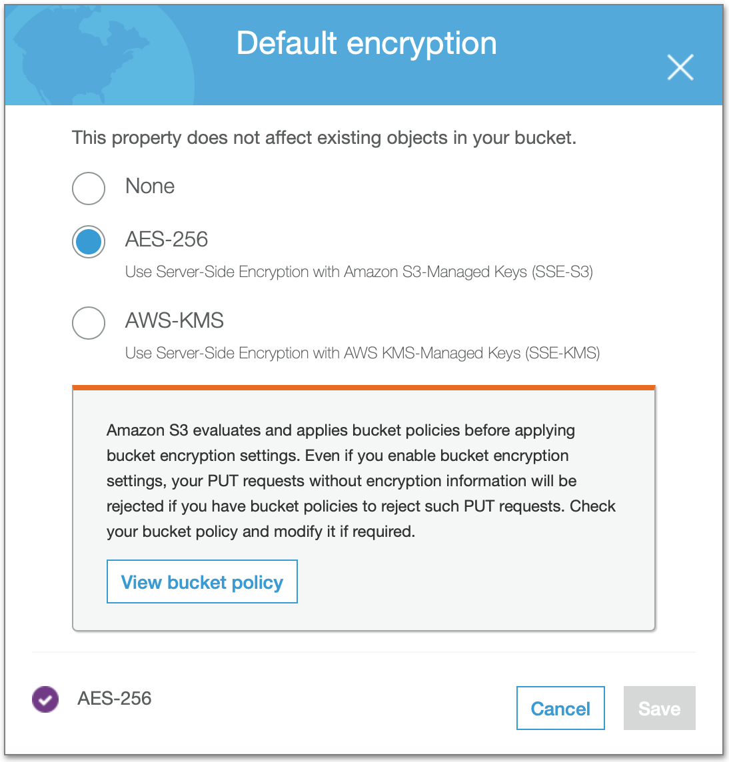The image size is (729, 762).
Task: Click the orange bar atop warning box
Action: point(364,388)
